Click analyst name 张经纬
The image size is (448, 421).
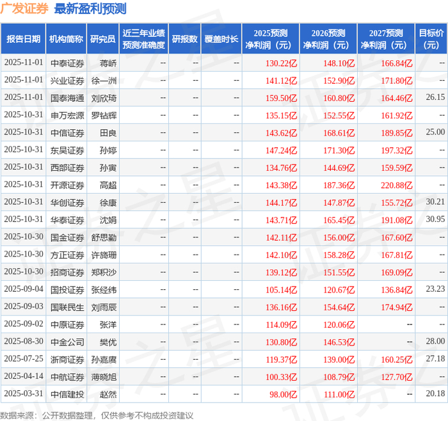click(104, 290)
